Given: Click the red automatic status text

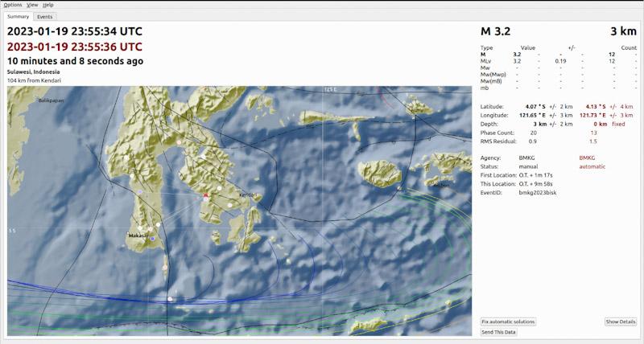Looking at the screenshot, I should coord(592,166).
